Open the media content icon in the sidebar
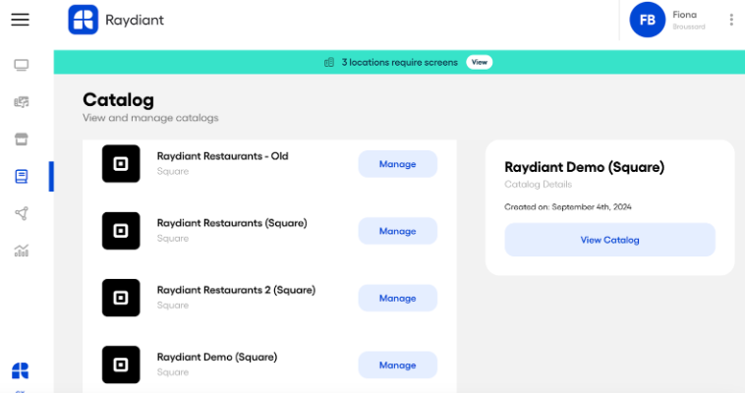This screenshot has width=745, height=393. [x=21, y=102]
